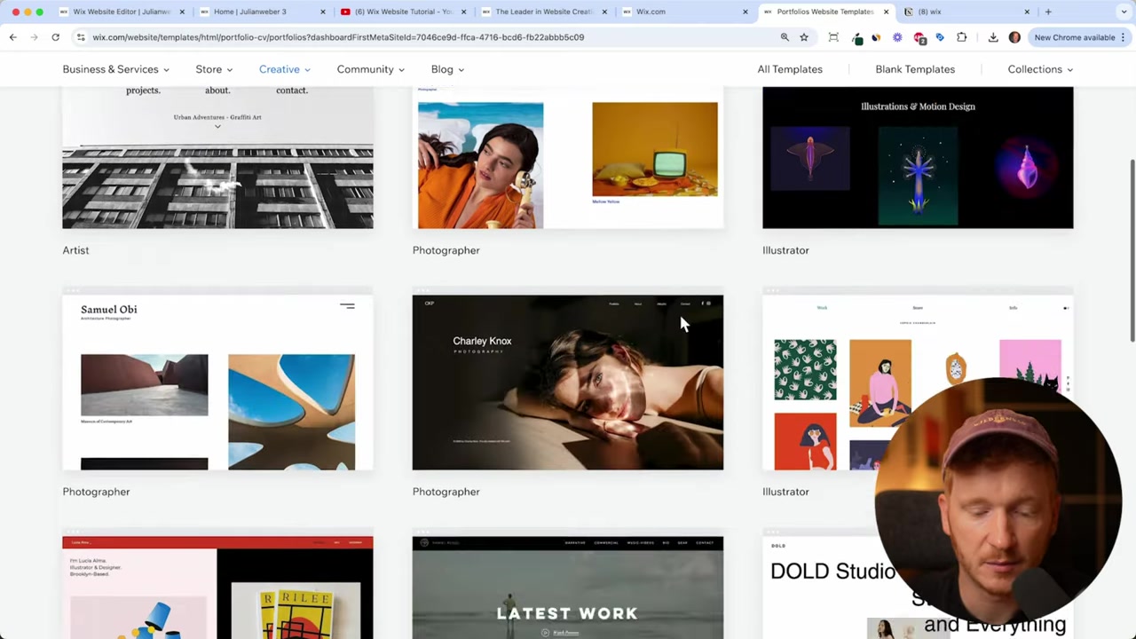This screenshot has width=1136, height=639.
Task: Open Blank Templates
Action: point(915,69)
